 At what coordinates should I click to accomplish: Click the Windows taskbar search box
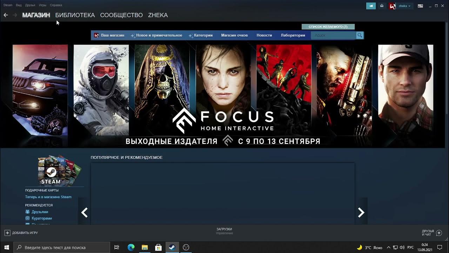pyautogui.click(x=62, y=247)
